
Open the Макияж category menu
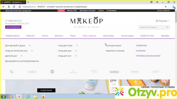30,36
